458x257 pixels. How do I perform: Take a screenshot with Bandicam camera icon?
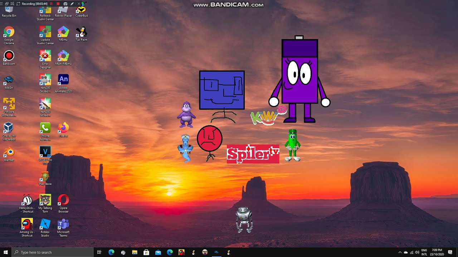tap(65, 4)
